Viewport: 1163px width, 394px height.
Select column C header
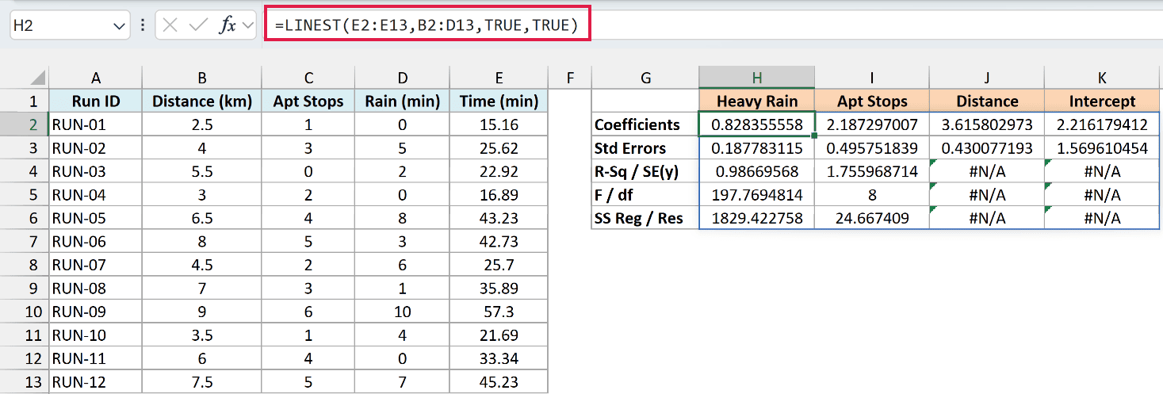pos(308,78)
